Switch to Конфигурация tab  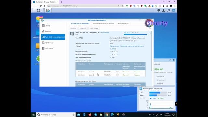123,24
